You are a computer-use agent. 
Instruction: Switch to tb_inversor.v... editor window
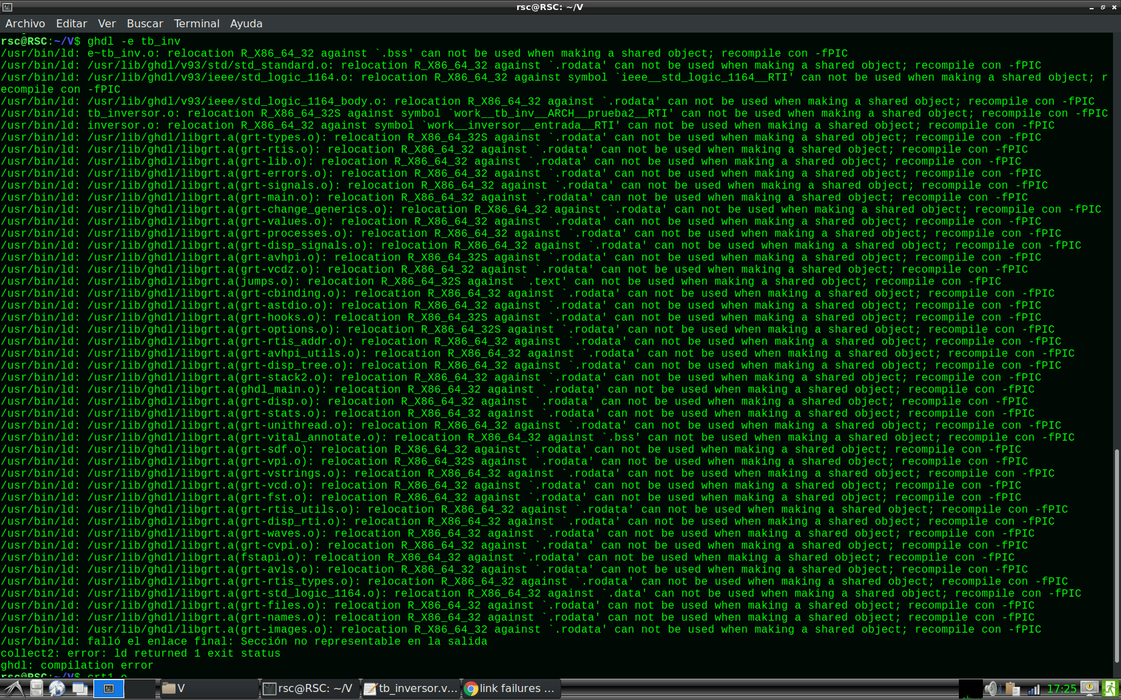pyautogui.click(x=410, y=689)
